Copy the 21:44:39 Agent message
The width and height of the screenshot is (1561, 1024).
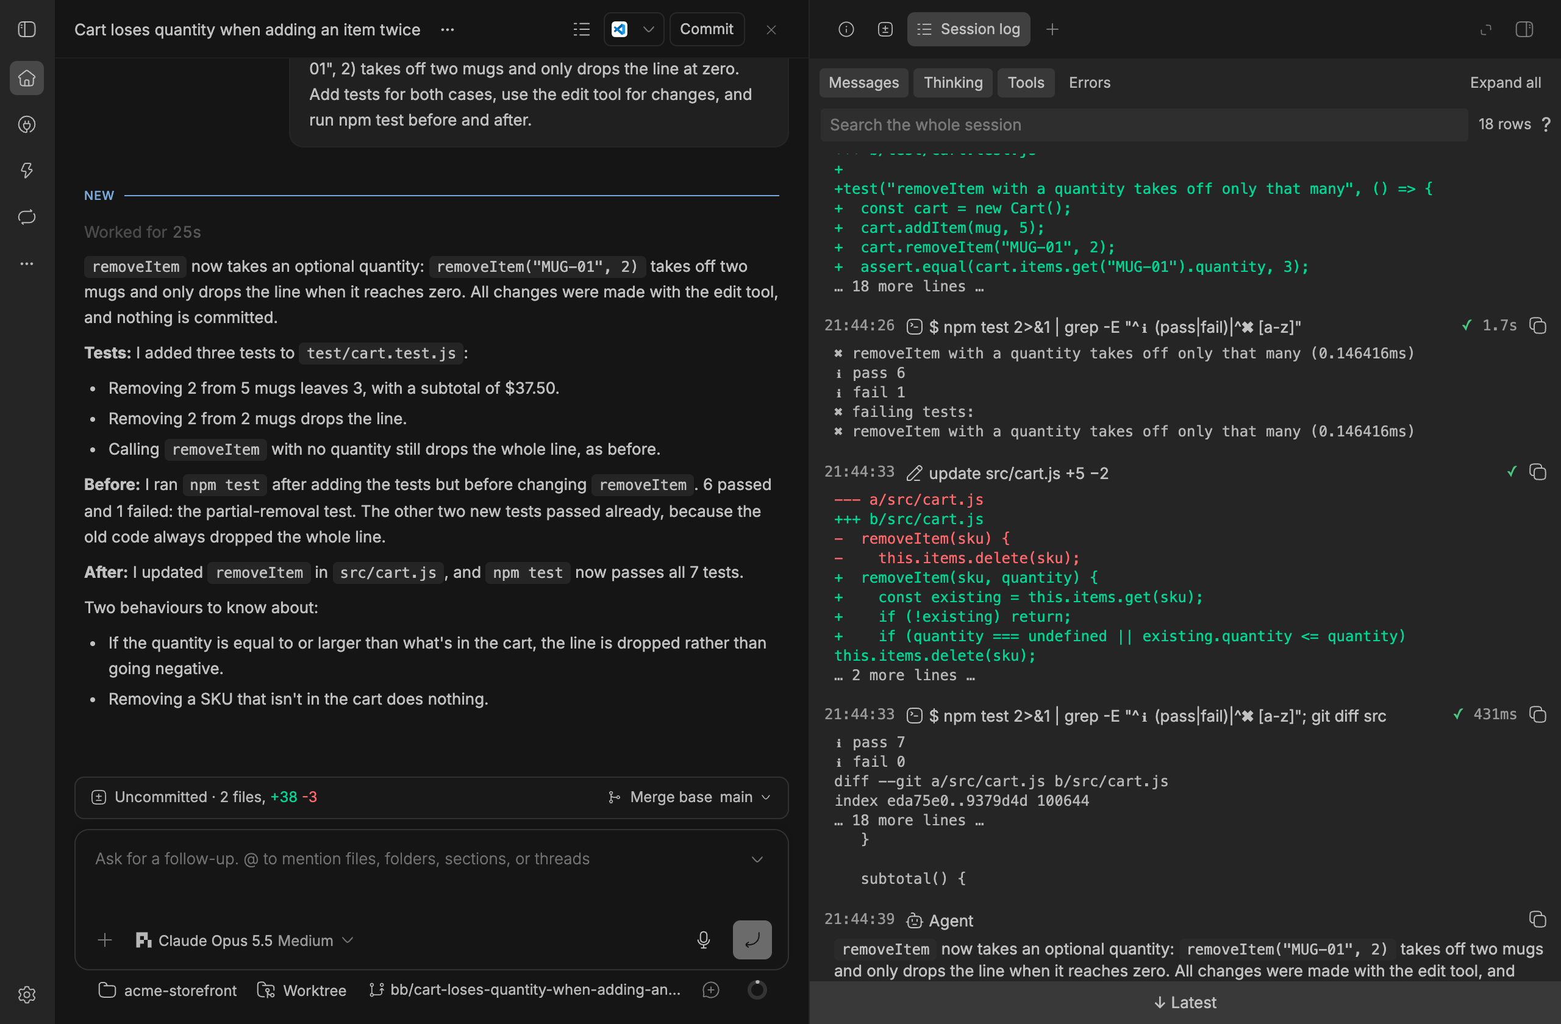pyautogui.click(x=1537, y=919)
